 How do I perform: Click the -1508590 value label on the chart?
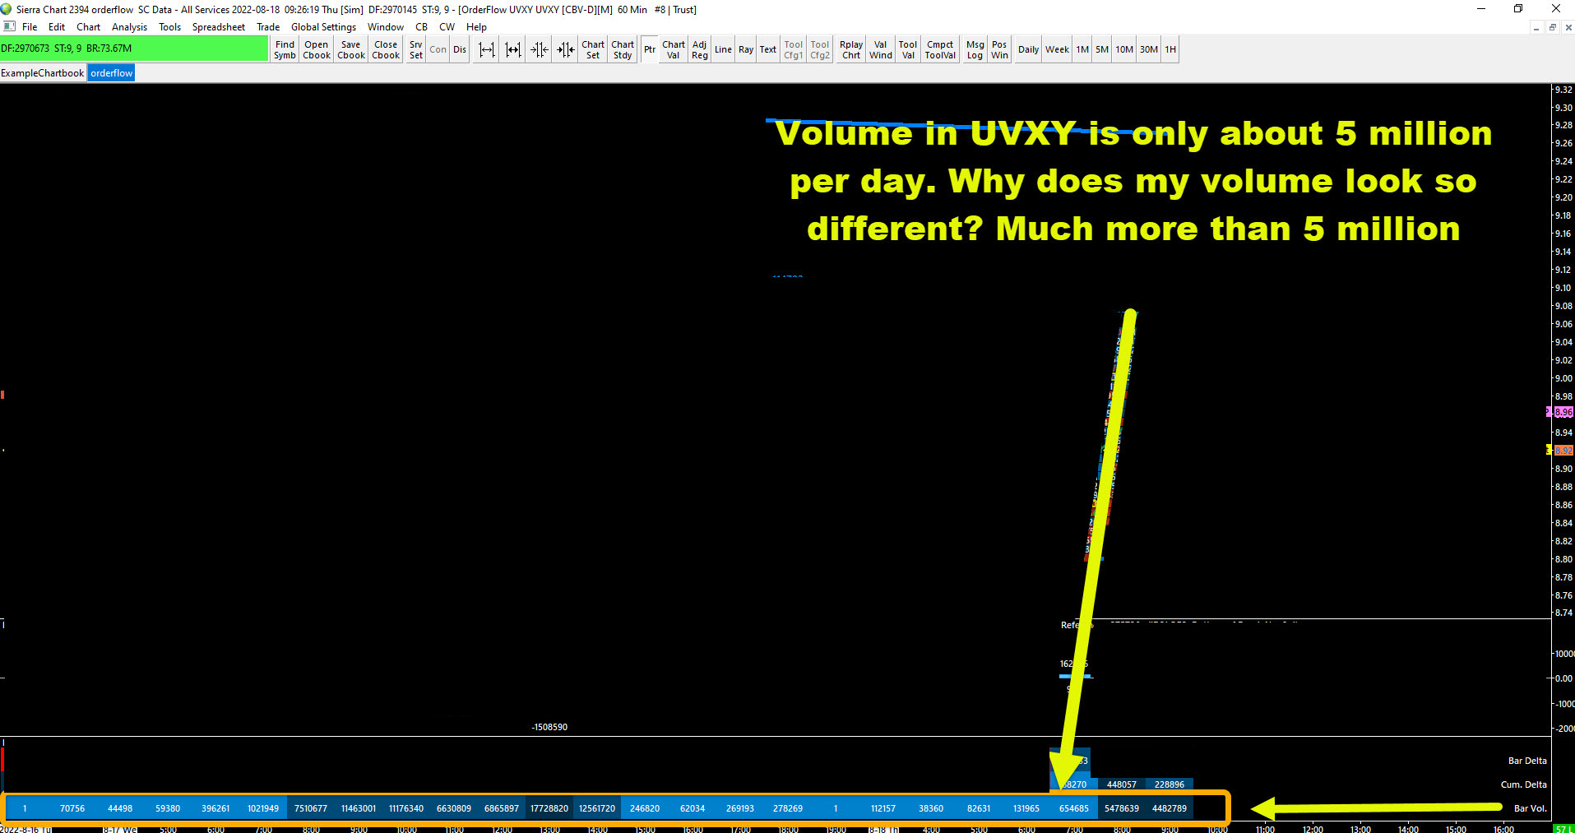click(x=549, y=727)
